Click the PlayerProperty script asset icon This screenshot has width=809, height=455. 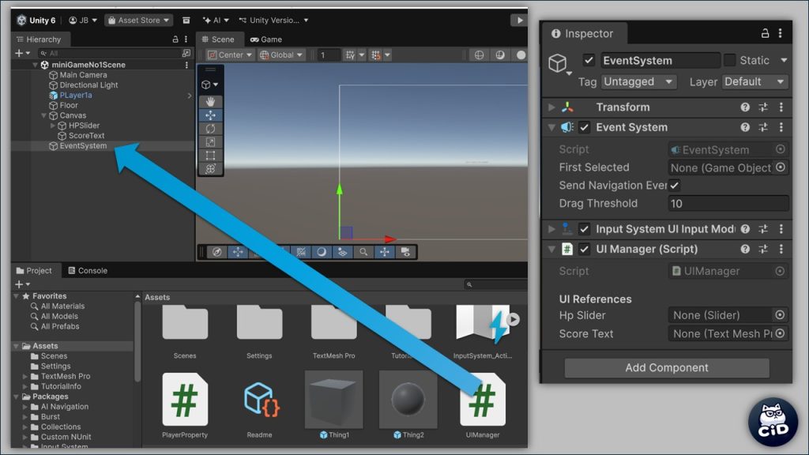[x=185, y=400]
